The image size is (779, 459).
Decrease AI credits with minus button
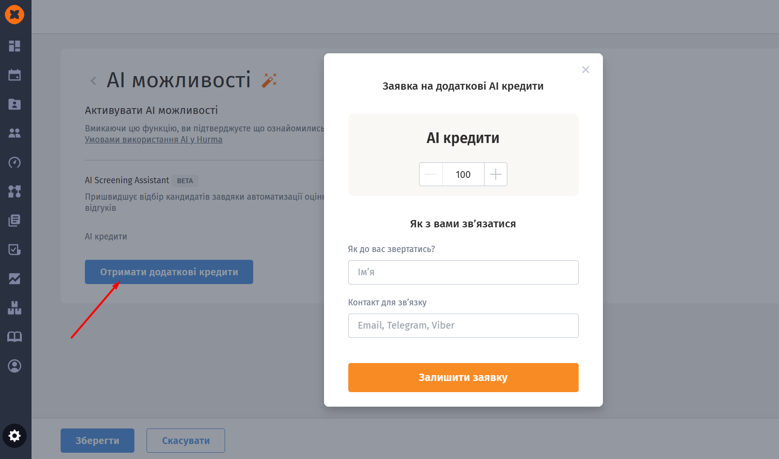pos(431,174)
